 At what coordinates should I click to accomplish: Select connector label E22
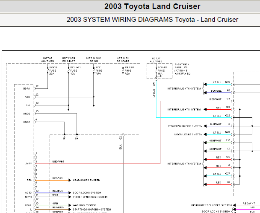coord(228,107)
